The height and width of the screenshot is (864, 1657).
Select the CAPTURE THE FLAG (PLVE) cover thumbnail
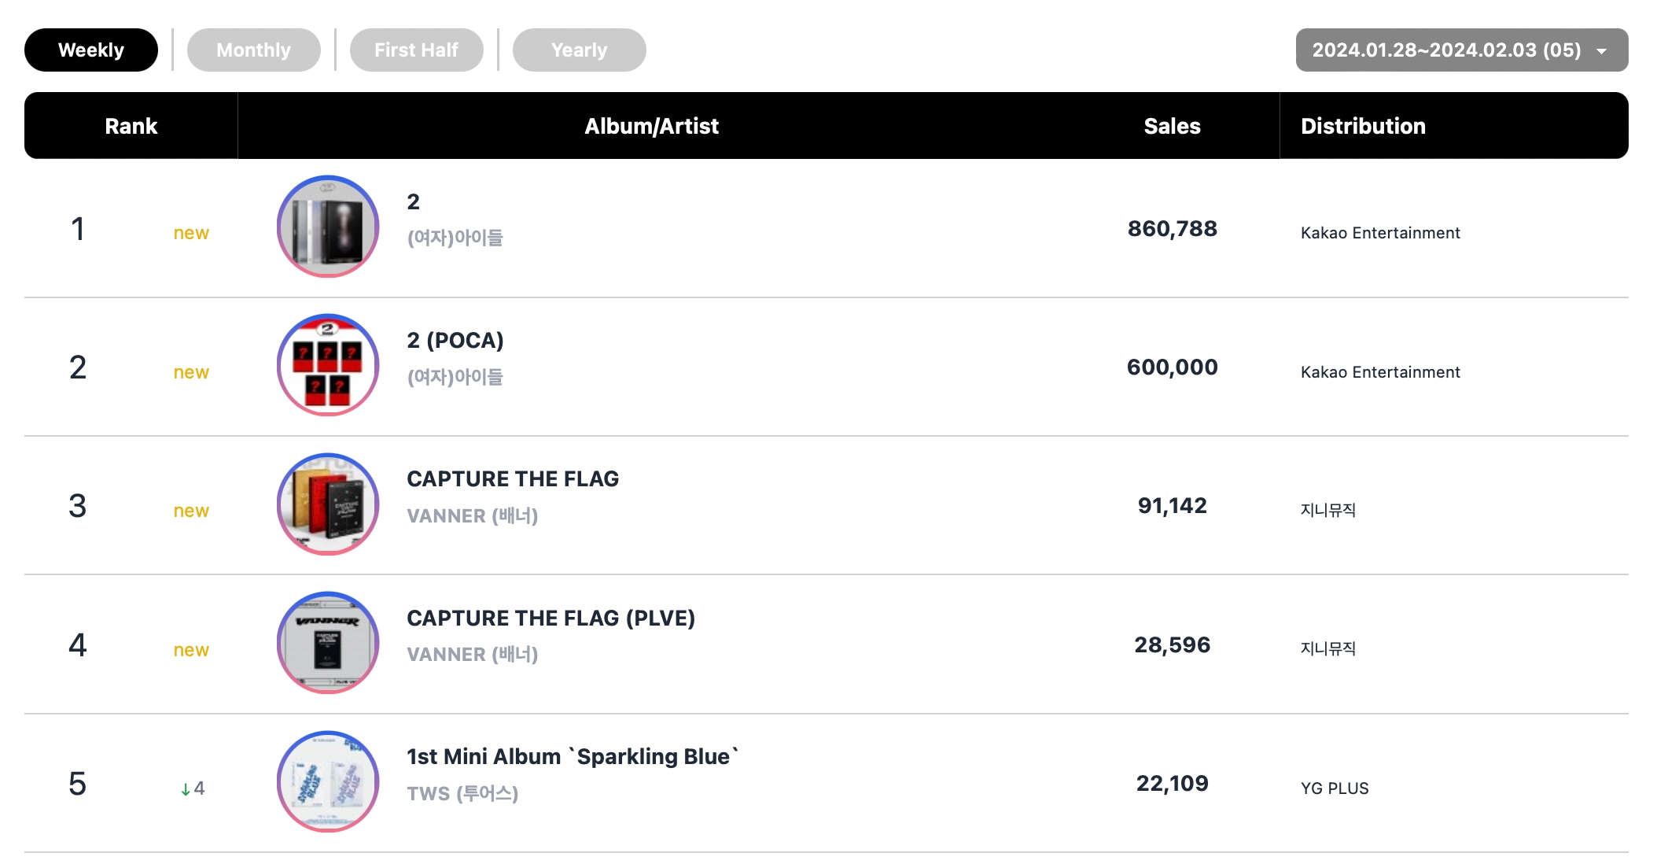[x=328, y=643]
